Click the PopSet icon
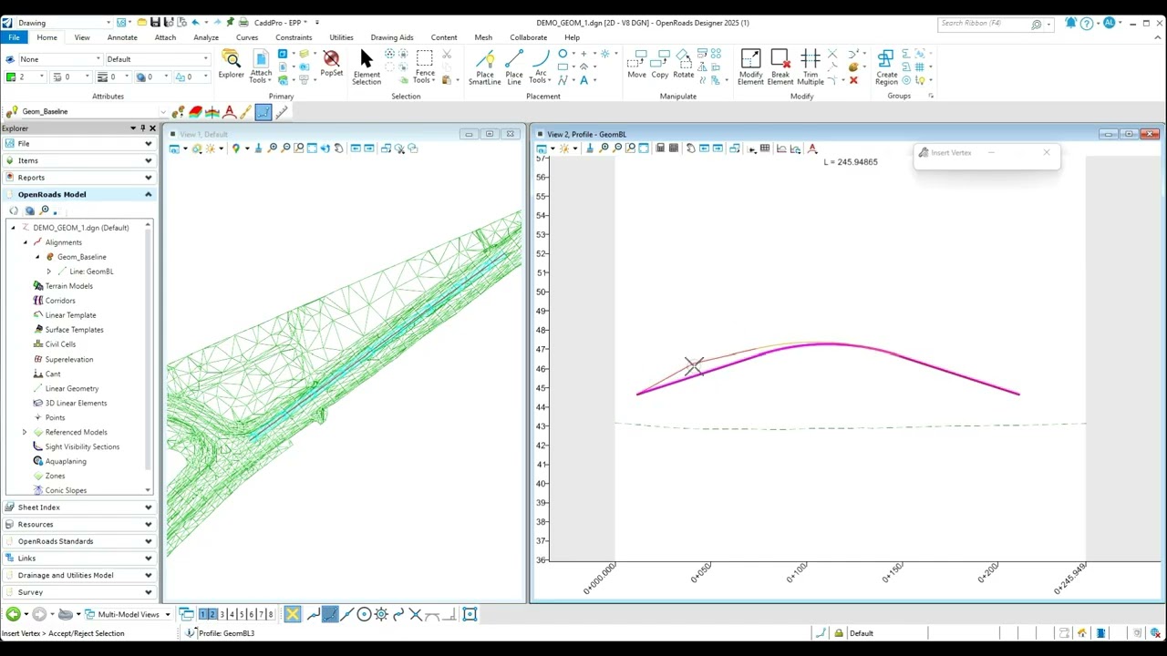The height and width of the screenshot is (656, 1167). pos(331,65)
